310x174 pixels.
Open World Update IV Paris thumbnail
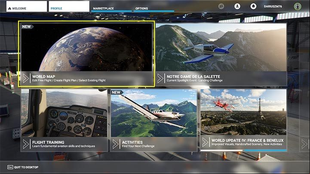click(x=243, y=112)
